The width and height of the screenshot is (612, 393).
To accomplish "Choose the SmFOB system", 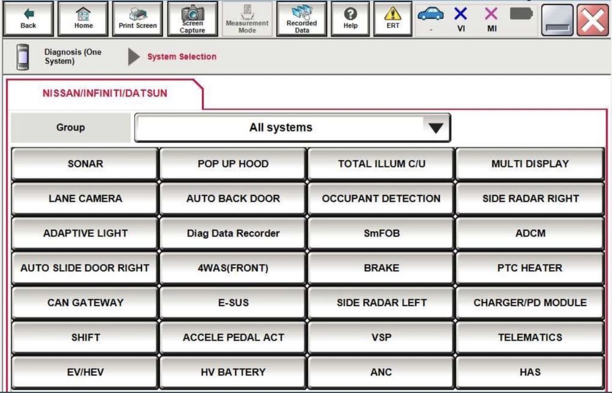I will pyautogui.click(x=381, y=233).
